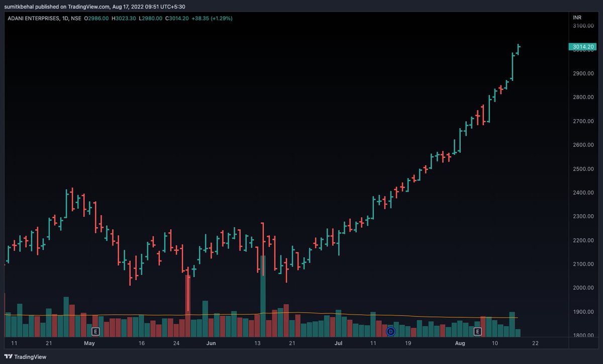Click the 2000.00 price axis label
603x364 pixels.
pyautogui.click(x=584, y=288)
